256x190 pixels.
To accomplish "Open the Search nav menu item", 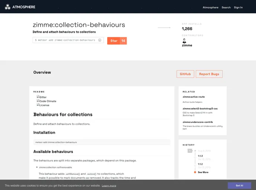I will pos(226,7).
